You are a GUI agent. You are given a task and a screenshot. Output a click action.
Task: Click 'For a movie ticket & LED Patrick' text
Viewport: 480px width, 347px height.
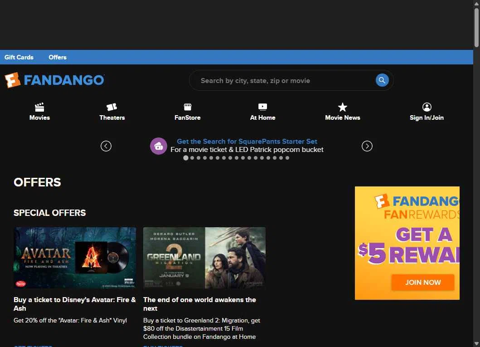(x=247, y=149)
